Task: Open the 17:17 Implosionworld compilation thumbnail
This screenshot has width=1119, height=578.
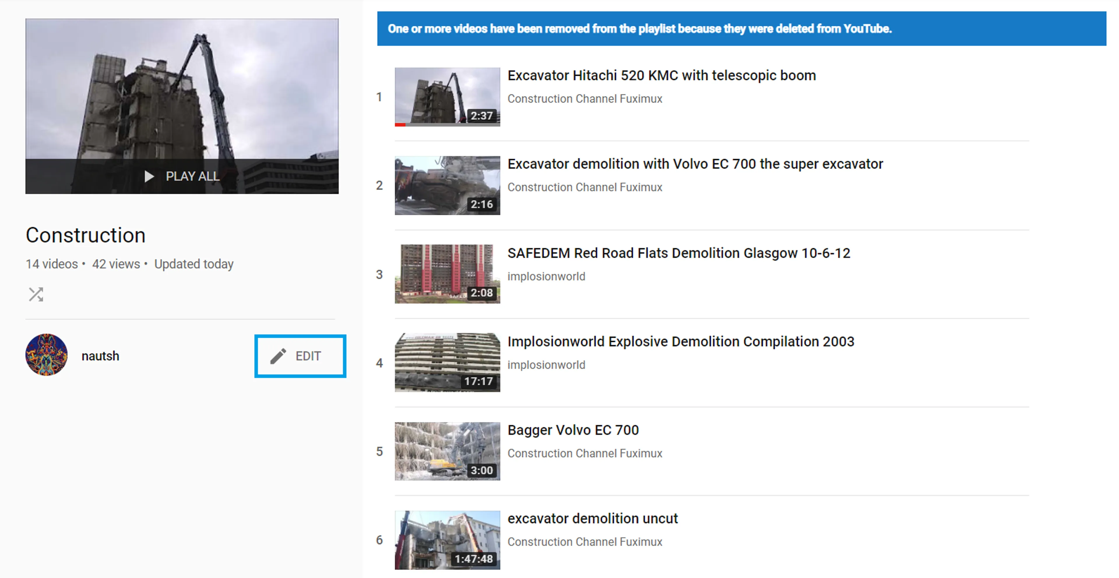Action: pos(447,362)
